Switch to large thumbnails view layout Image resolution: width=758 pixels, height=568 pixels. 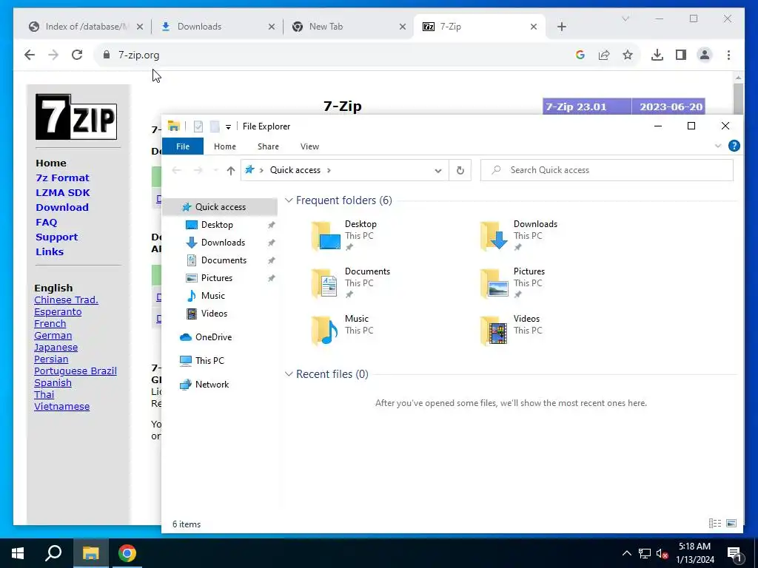(731, 524)
